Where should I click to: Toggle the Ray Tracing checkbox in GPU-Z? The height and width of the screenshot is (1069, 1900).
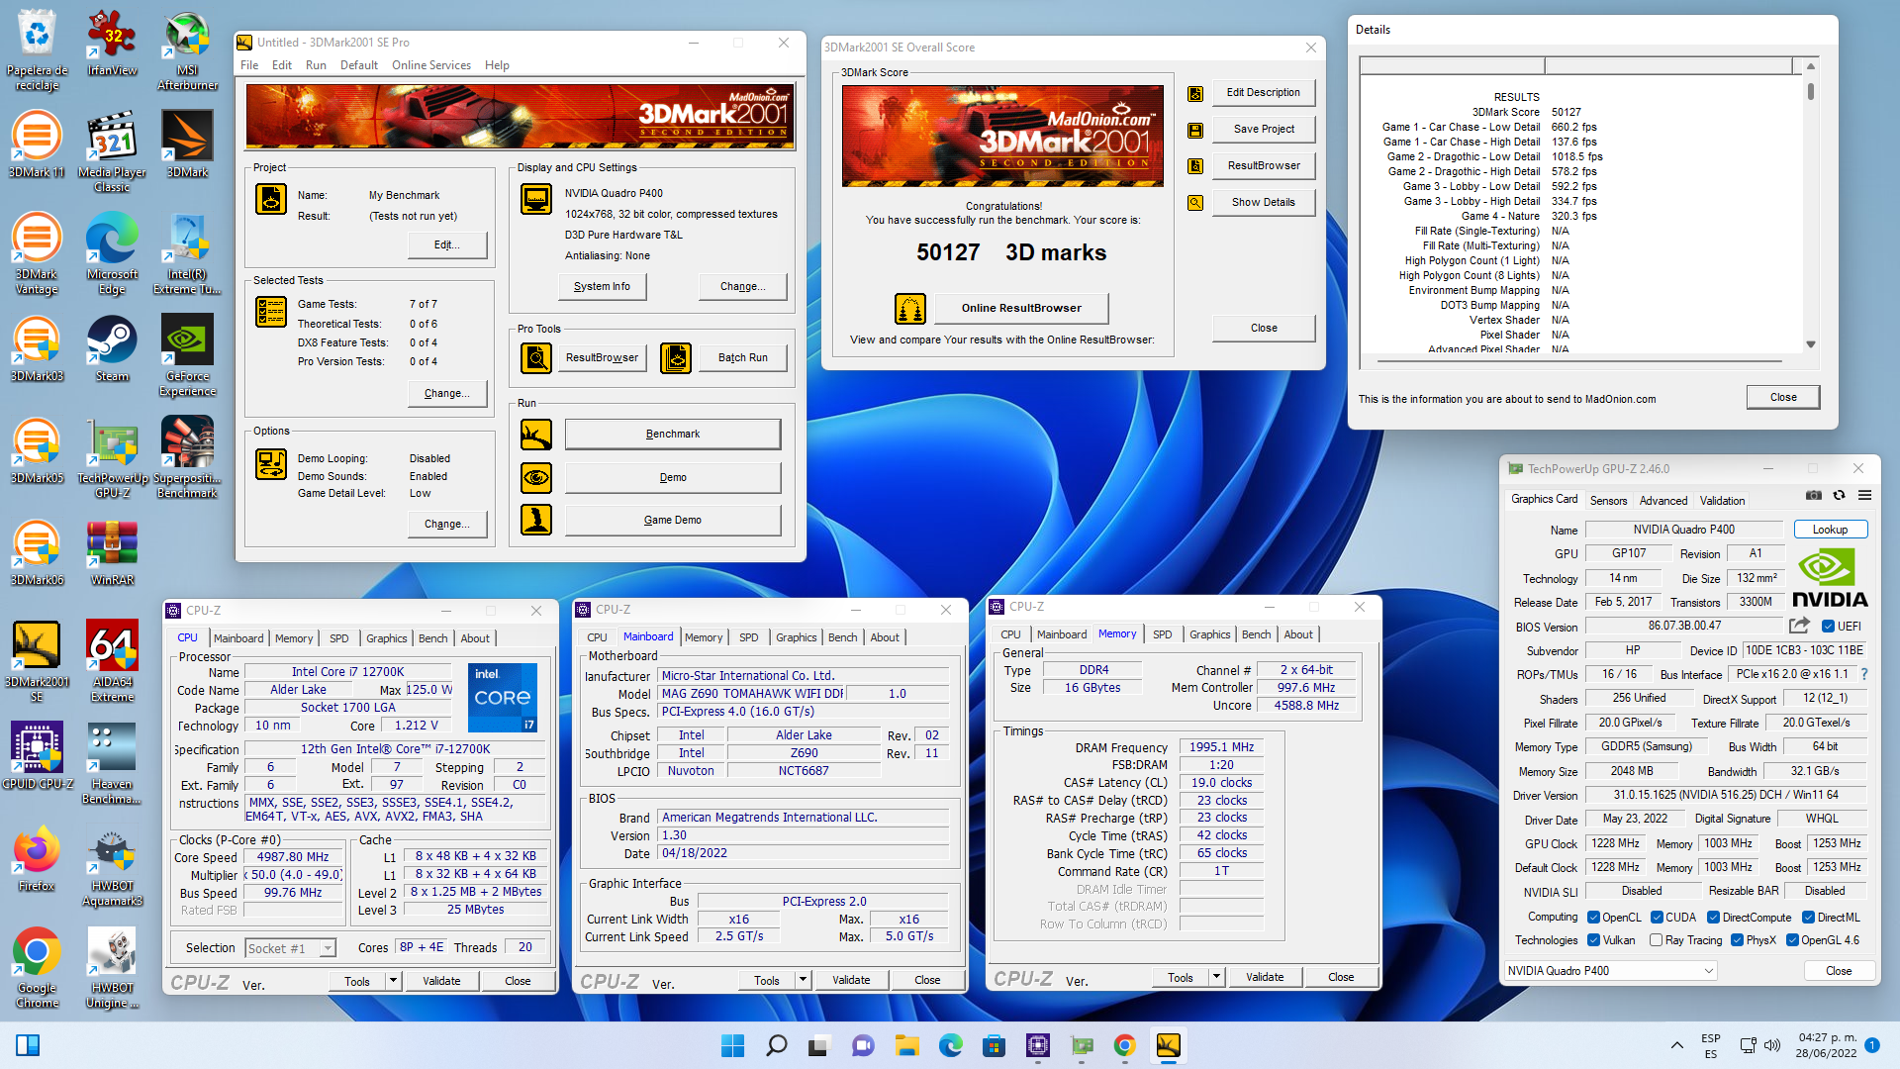pyautogui.click(x=1656, y=940)
